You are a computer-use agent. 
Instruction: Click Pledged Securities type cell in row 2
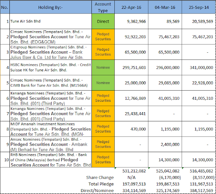(x=103, y=37)
